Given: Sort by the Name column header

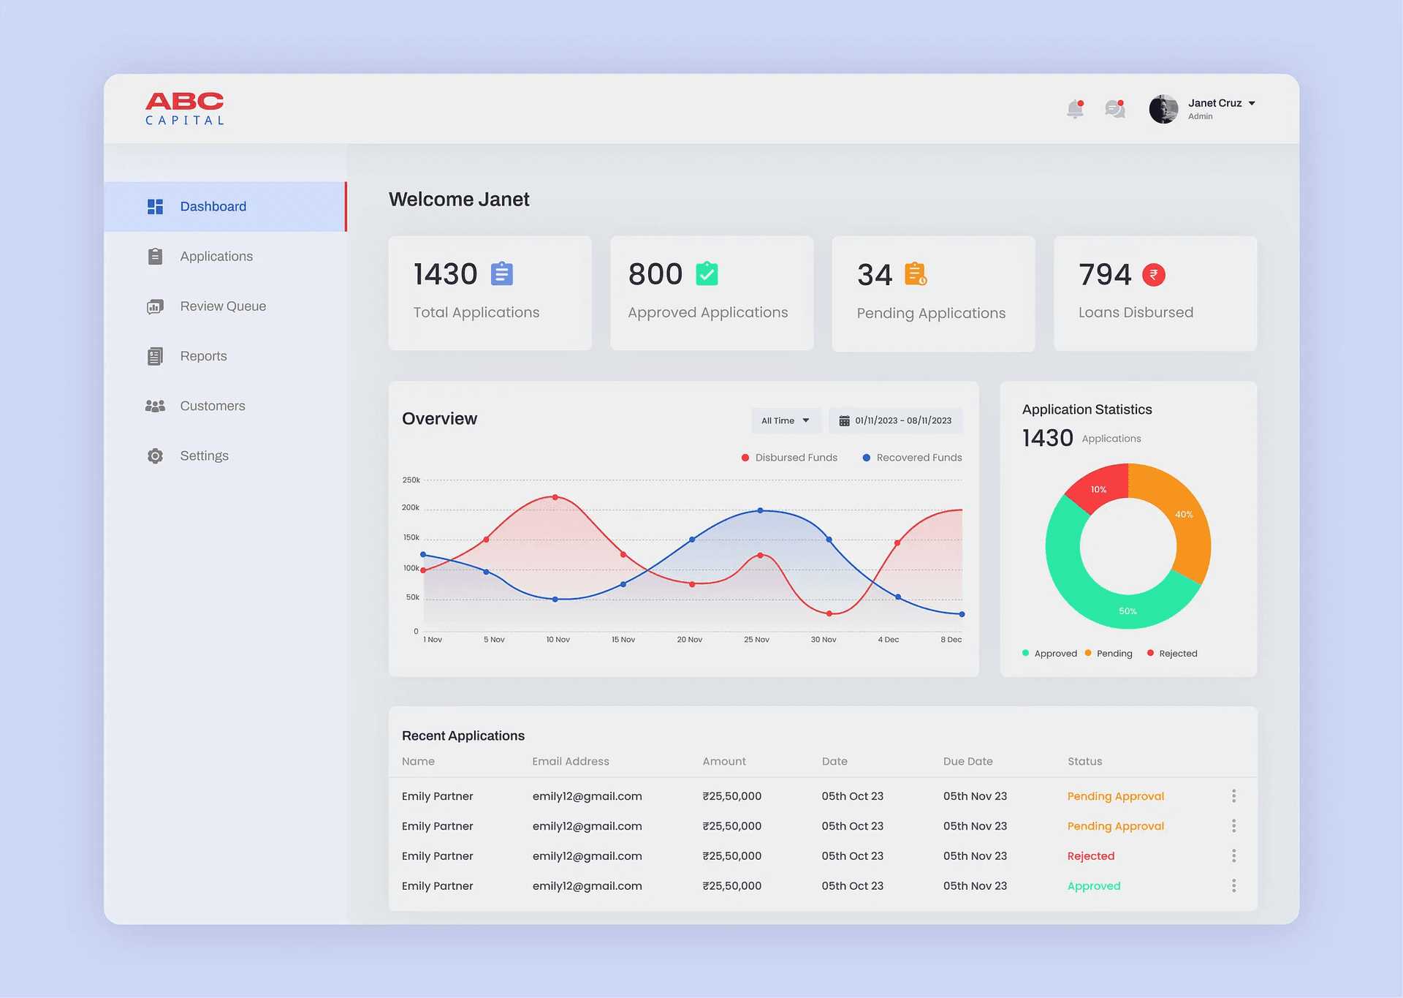Looking at the screenshot, I should [x=418, y=761].
